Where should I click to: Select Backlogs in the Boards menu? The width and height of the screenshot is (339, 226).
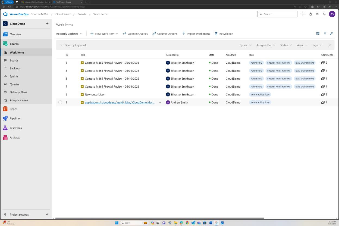(x=15, y=68)
